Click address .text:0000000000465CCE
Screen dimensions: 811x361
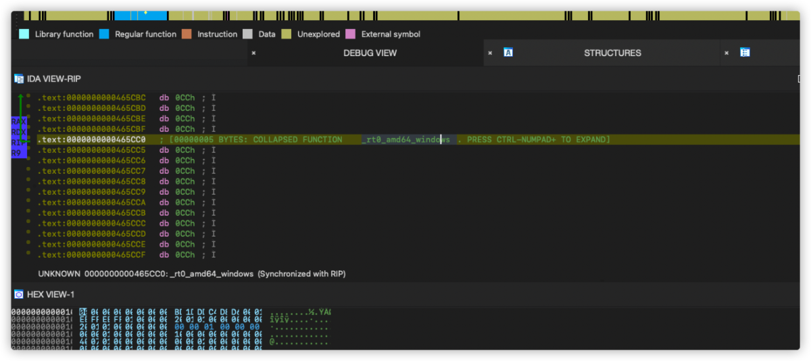pos(91,245)
